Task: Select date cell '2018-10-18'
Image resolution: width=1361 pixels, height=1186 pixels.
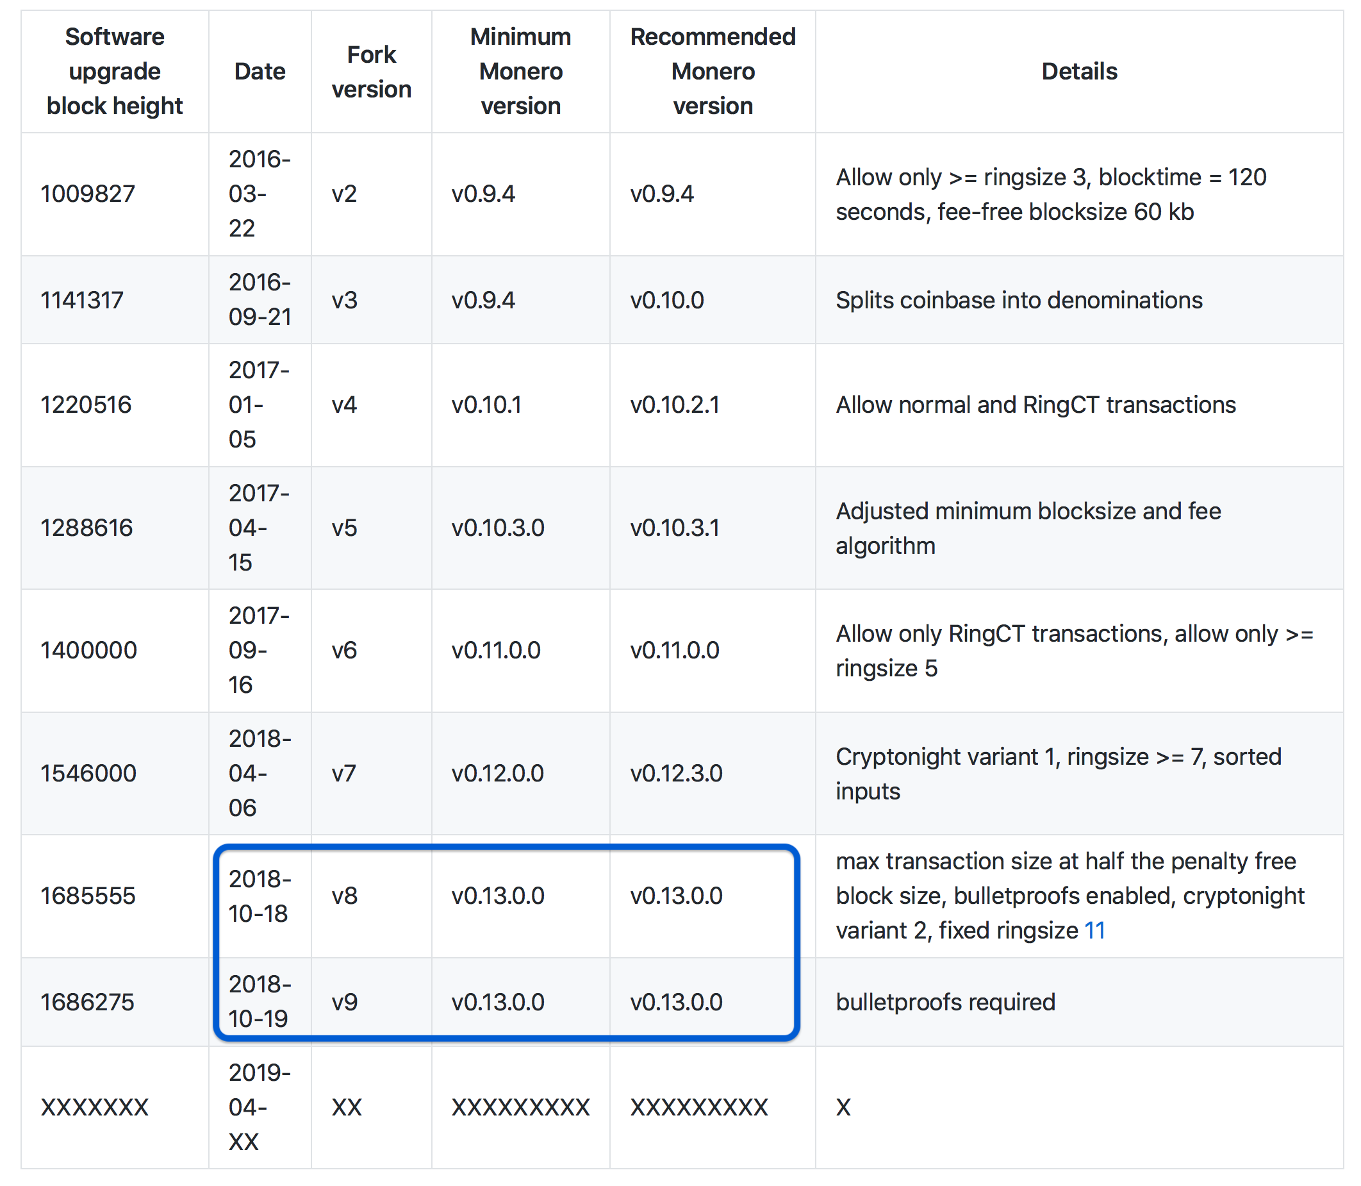Action: 260,896
